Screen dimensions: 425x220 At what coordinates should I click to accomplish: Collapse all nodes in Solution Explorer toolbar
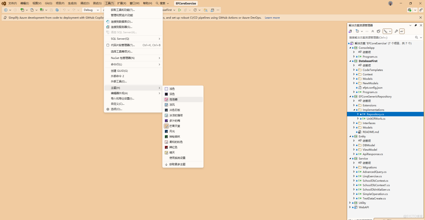373,31
